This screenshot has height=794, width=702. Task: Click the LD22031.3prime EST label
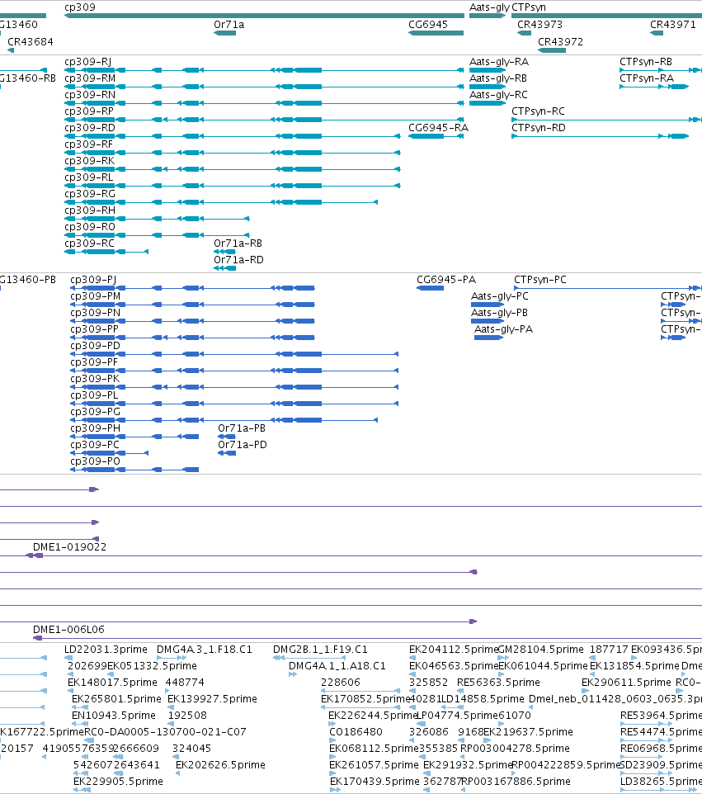pos(106,650)
